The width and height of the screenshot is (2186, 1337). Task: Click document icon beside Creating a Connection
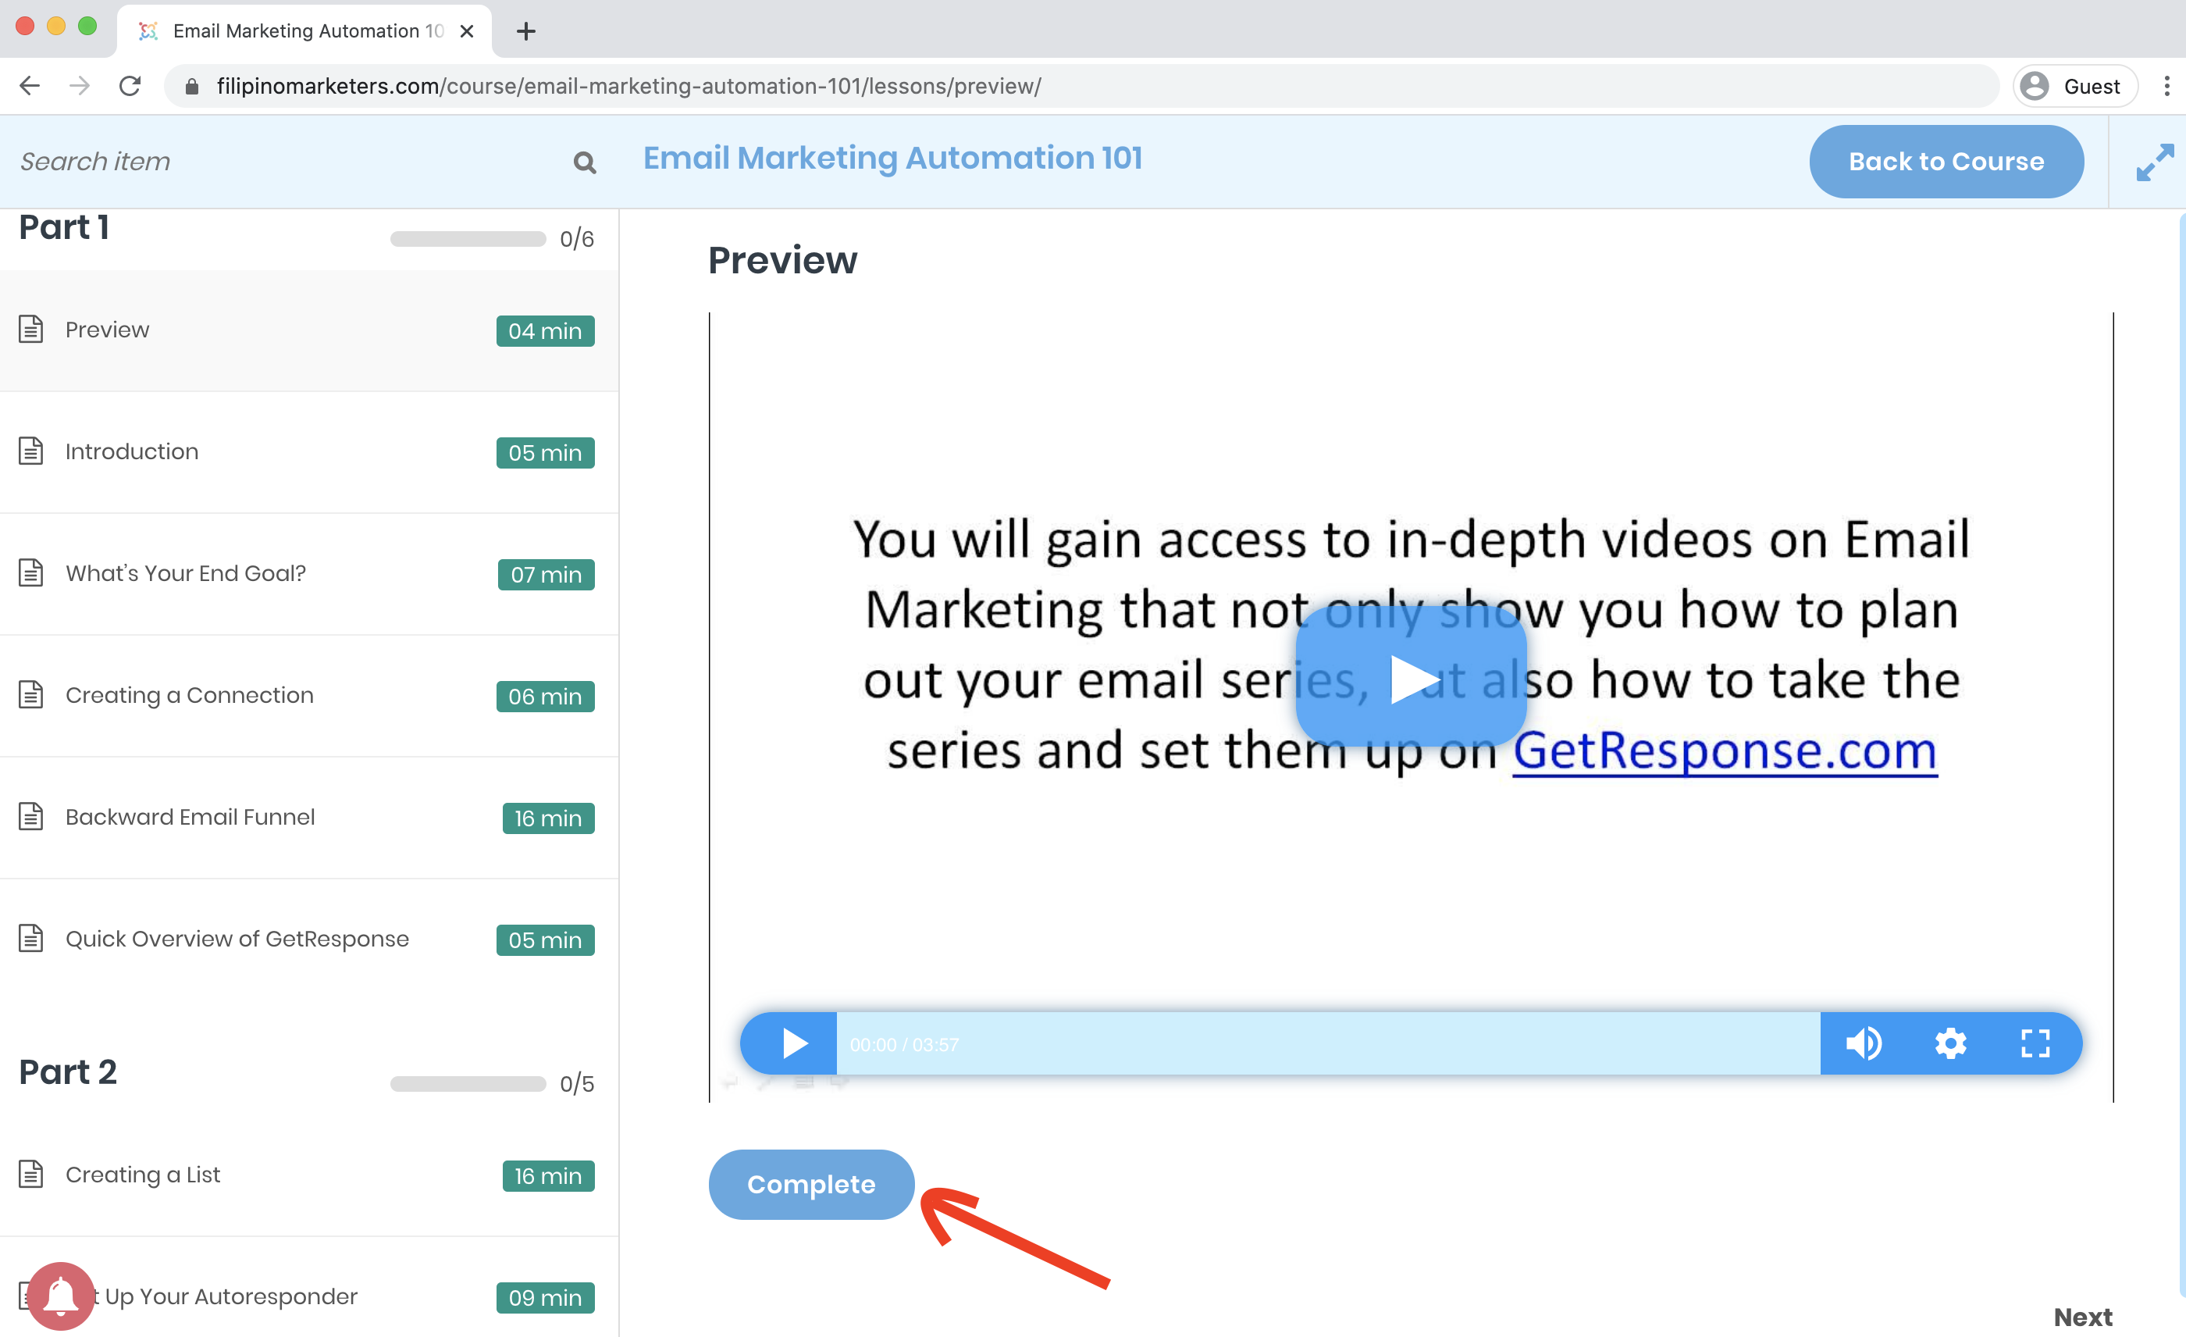31,695
